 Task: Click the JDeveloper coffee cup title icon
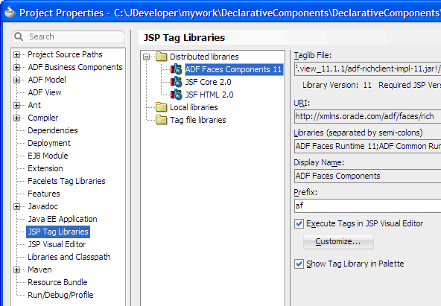tap(10, 13)
